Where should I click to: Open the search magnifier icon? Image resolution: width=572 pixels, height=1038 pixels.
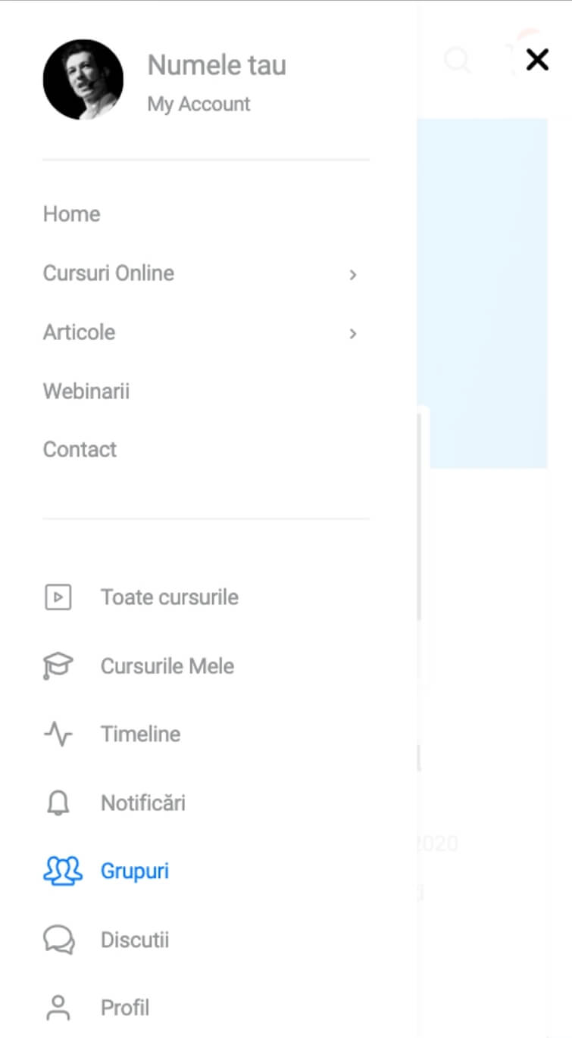point(458,61)
